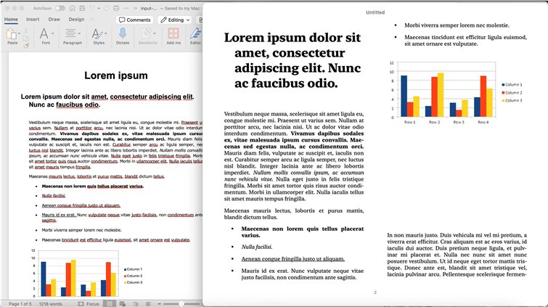Image resolution: width=548 pixels, height=307 pixels.
Task: Open the Editing mode dropdown
Action: click(173, 20)
